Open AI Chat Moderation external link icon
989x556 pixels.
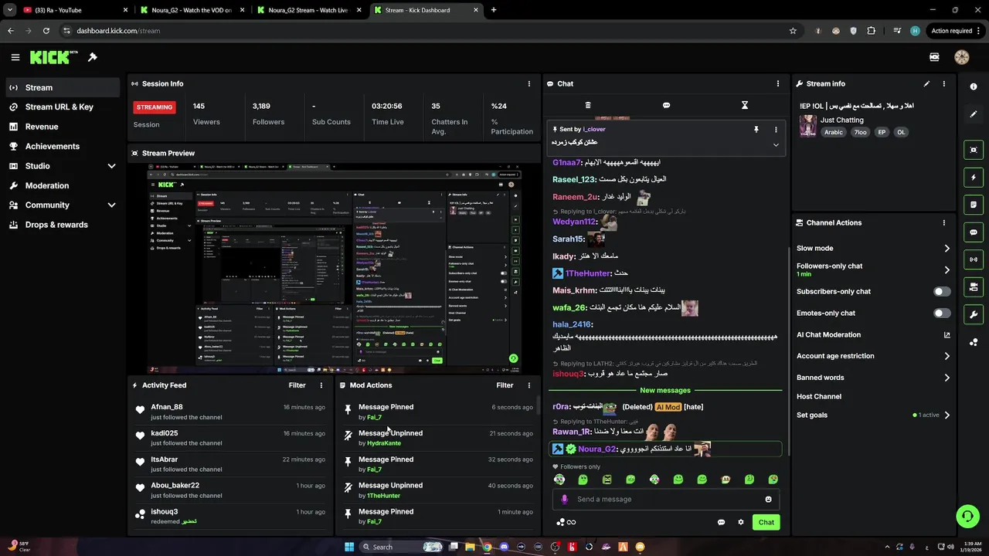947,334
